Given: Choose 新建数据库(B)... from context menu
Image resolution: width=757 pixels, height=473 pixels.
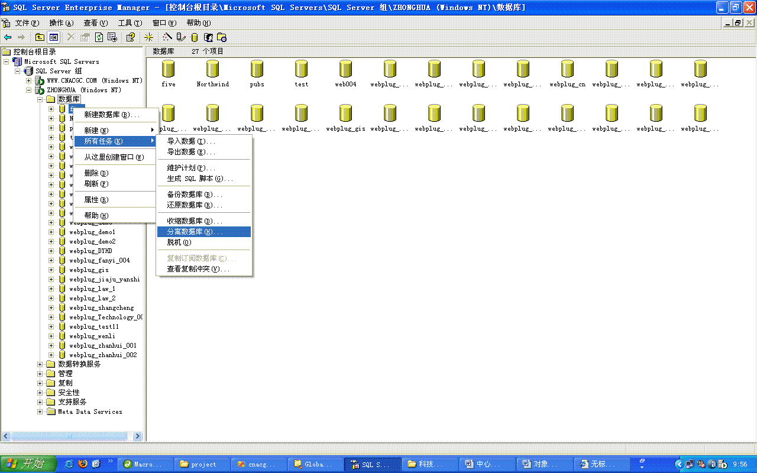Looking at the screenshot, I should tap(117, 115).
